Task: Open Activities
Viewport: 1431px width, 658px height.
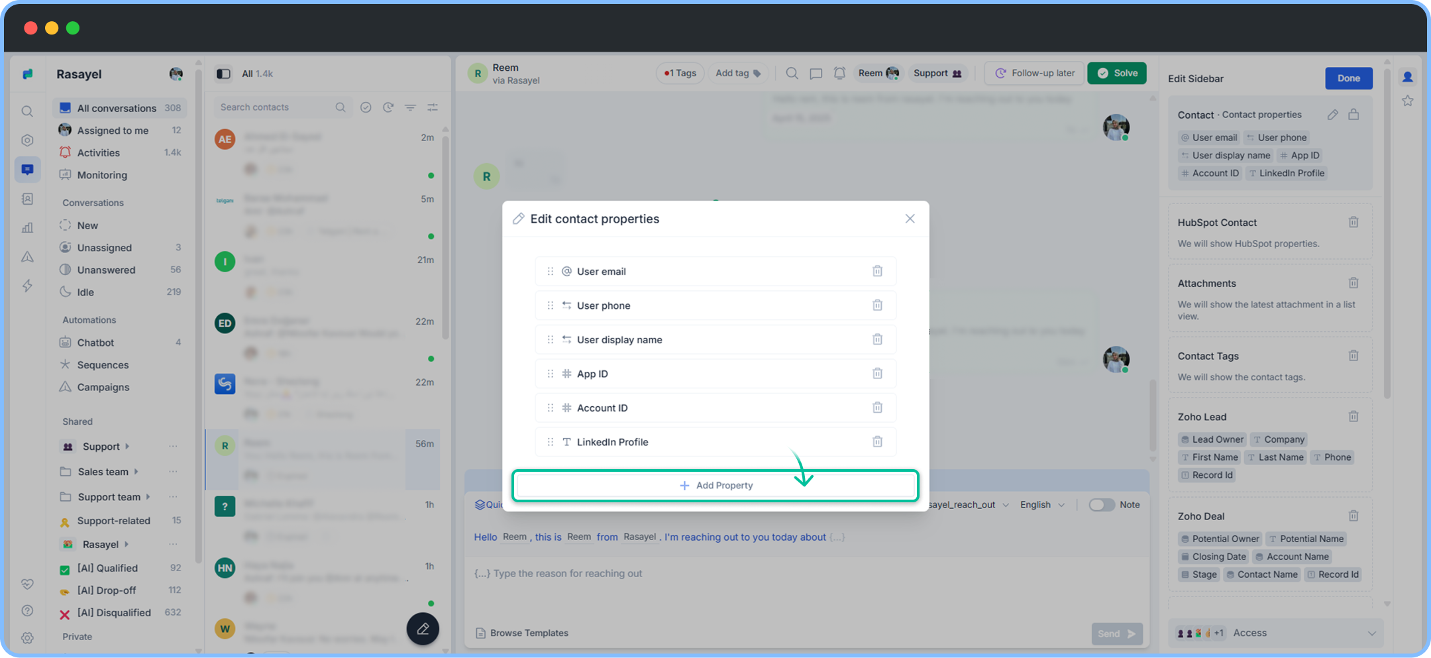Action: click(x=120, y=152)
